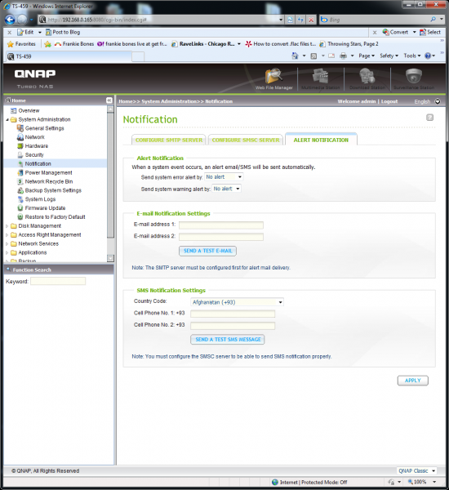The image size is (449, 490).
Task: Select the Alert Notification tab
Action: 321,140
